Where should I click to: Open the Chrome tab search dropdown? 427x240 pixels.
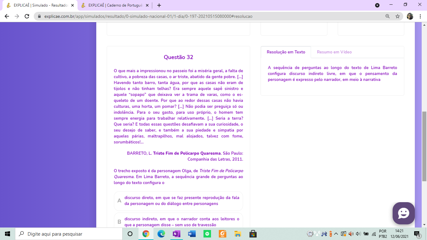click(377, 5)
